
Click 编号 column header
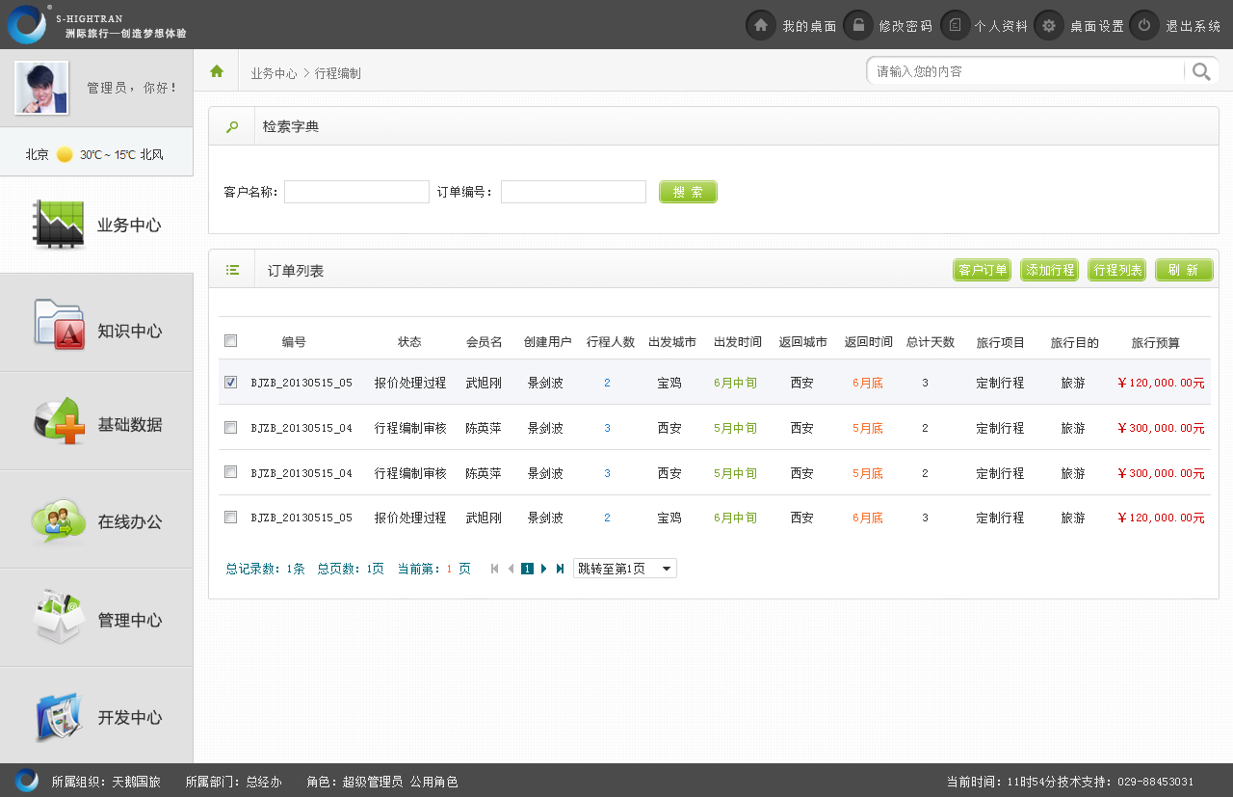click(294, 342)
